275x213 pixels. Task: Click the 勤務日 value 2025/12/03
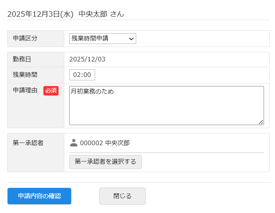tap(87, 60)
